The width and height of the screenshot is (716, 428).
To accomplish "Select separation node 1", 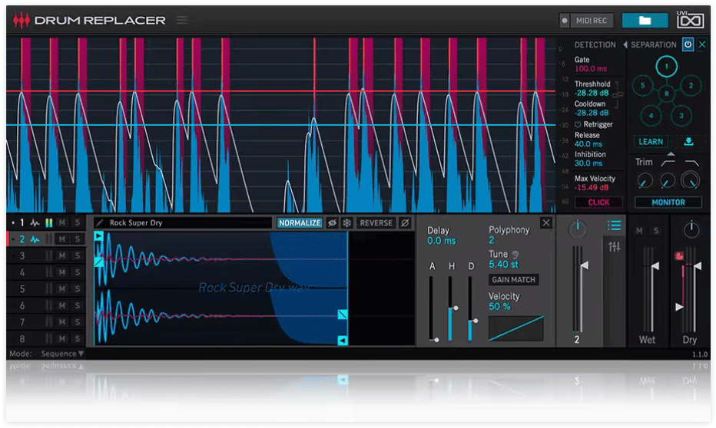I will 666,67.
